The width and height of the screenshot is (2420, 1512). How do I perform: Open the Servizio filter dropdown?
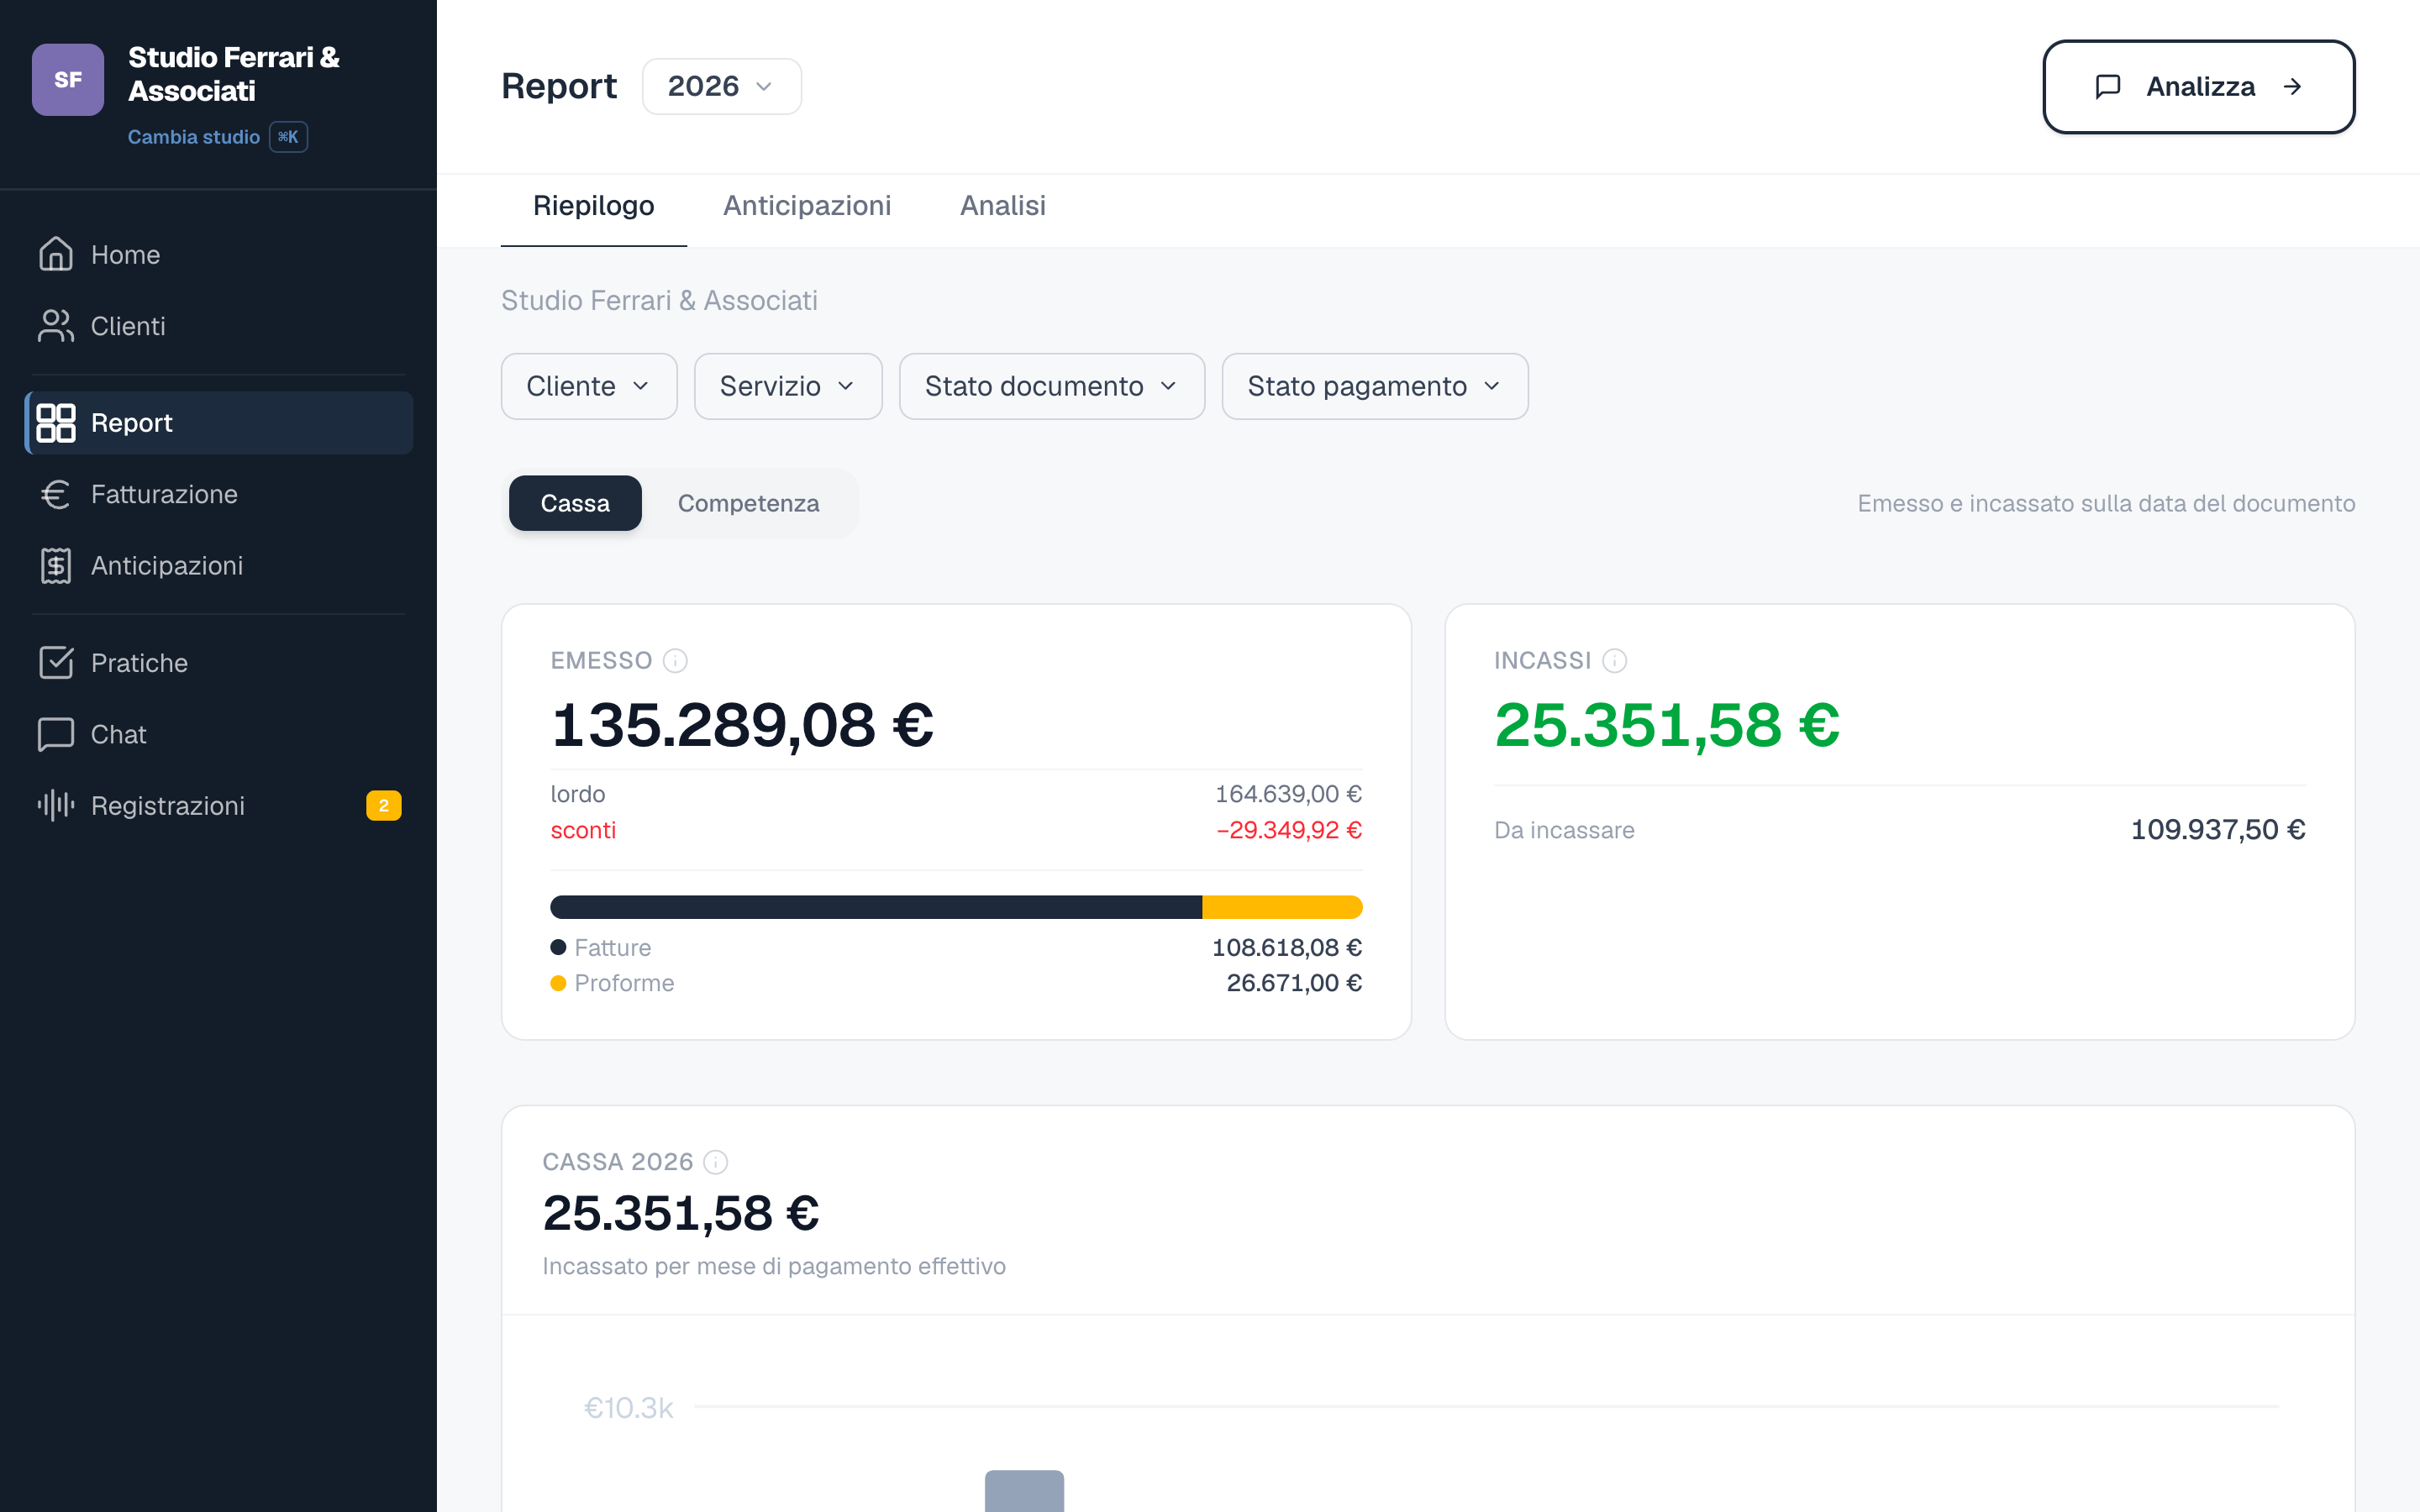click(788, 386)
